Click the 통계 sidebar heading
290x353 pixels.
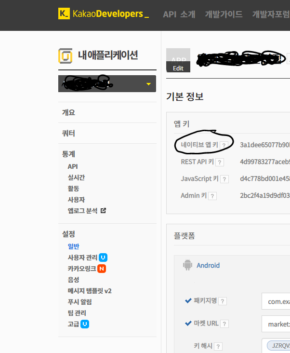coord(68,154)
